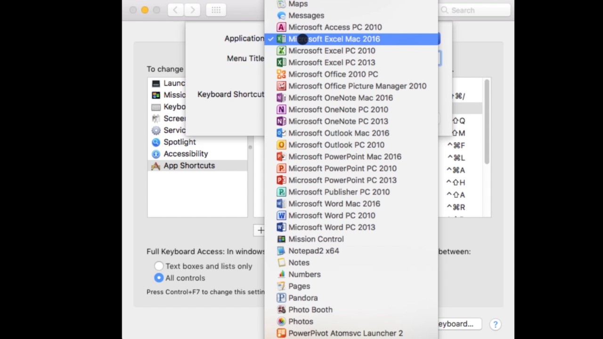Viewport: 603px width, 339px height.
Task: Click the Word PC 2010 icon
Action: [281, 216]
